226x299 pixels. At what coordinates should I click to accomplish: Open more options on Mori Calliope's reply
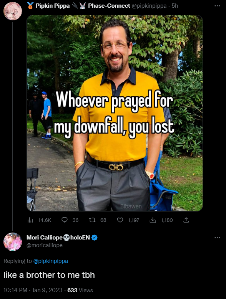click(x=217, y=238)
